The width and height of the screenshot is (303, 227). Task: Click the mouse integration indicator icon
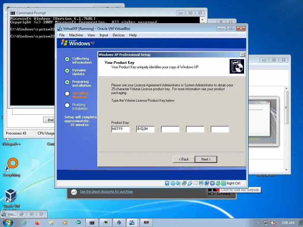(x=218, y=183)
